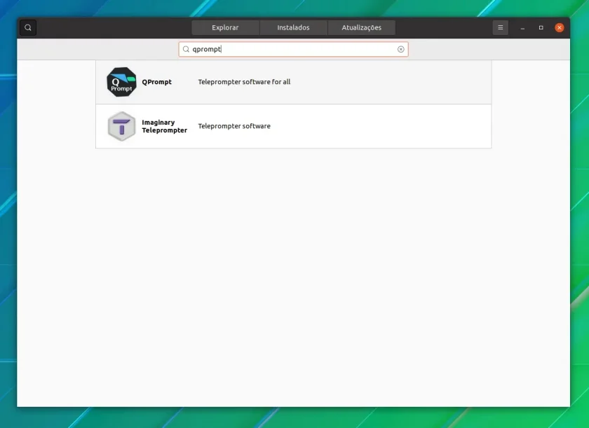Clear the search field text
The width and height of the screenshot is (589, 428).
coord(401,49)
